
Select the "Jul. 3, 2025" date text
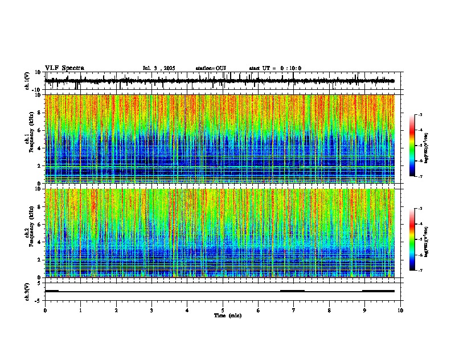[x=159, y=68]
